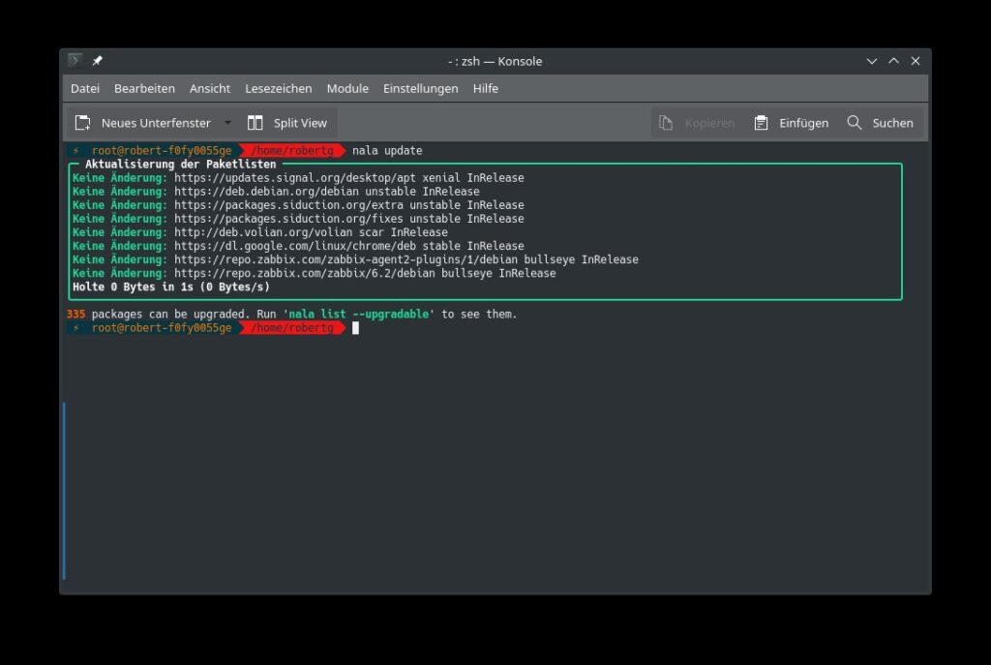
Task: Open the Datei menu
Action: (85, 88)
